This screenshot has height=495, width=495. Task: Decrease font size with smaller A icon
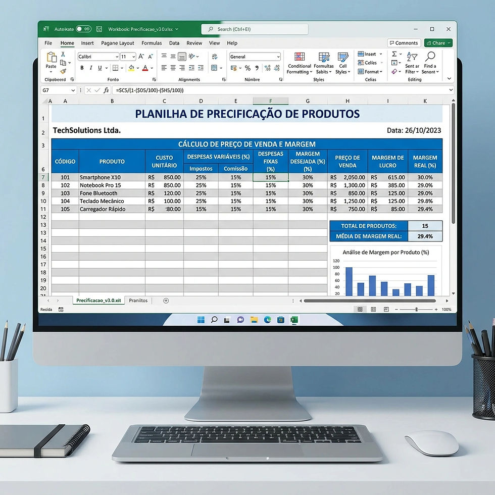(151, 57)
